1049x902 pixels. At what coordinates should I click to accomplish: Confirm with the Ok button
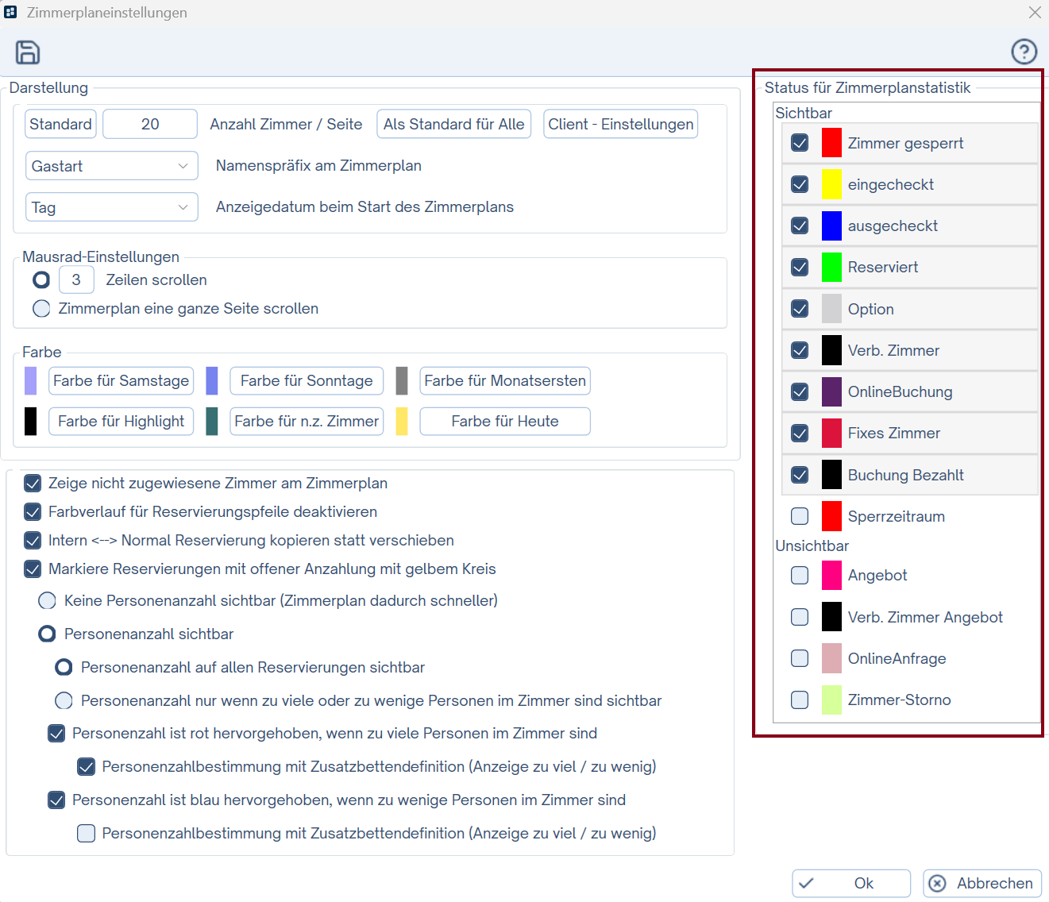851,883
